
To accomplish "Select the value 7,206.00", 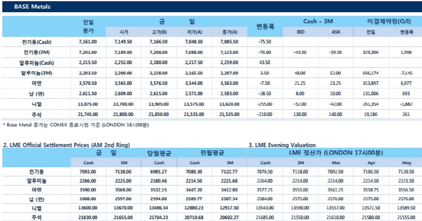I will [158, 53].
